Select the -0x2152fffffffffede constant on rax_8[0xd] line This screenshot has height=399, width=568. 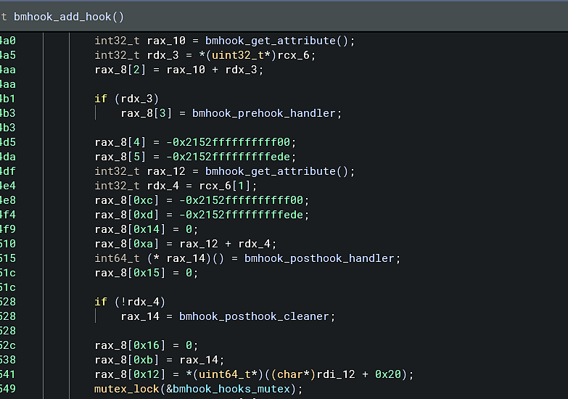pos(241,215)
